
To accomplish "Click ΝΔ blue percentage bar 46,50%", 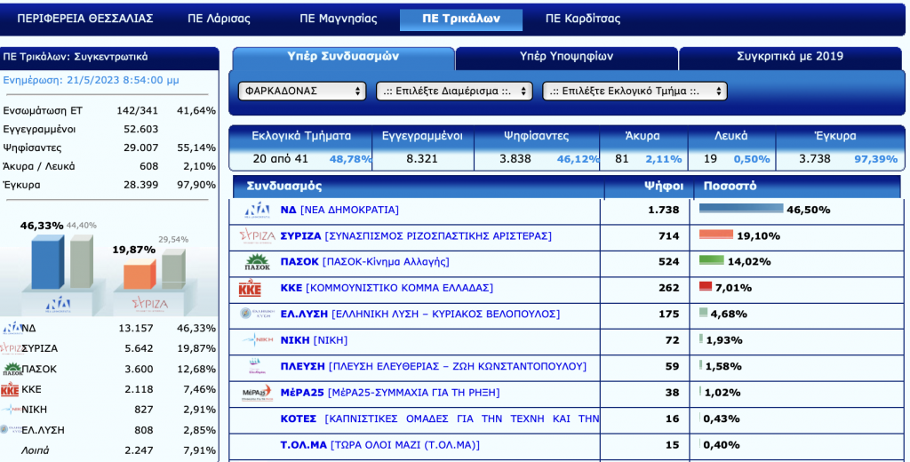I will 741,209.
